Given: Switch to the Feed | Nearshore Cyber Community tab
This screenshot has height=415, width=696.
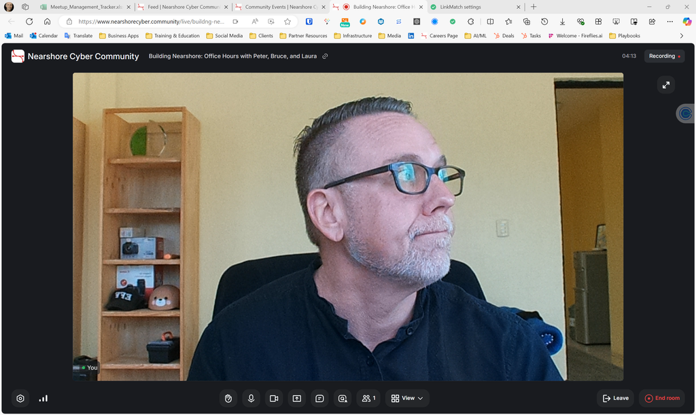Looking at the screenshot, I should coord(184,7).
